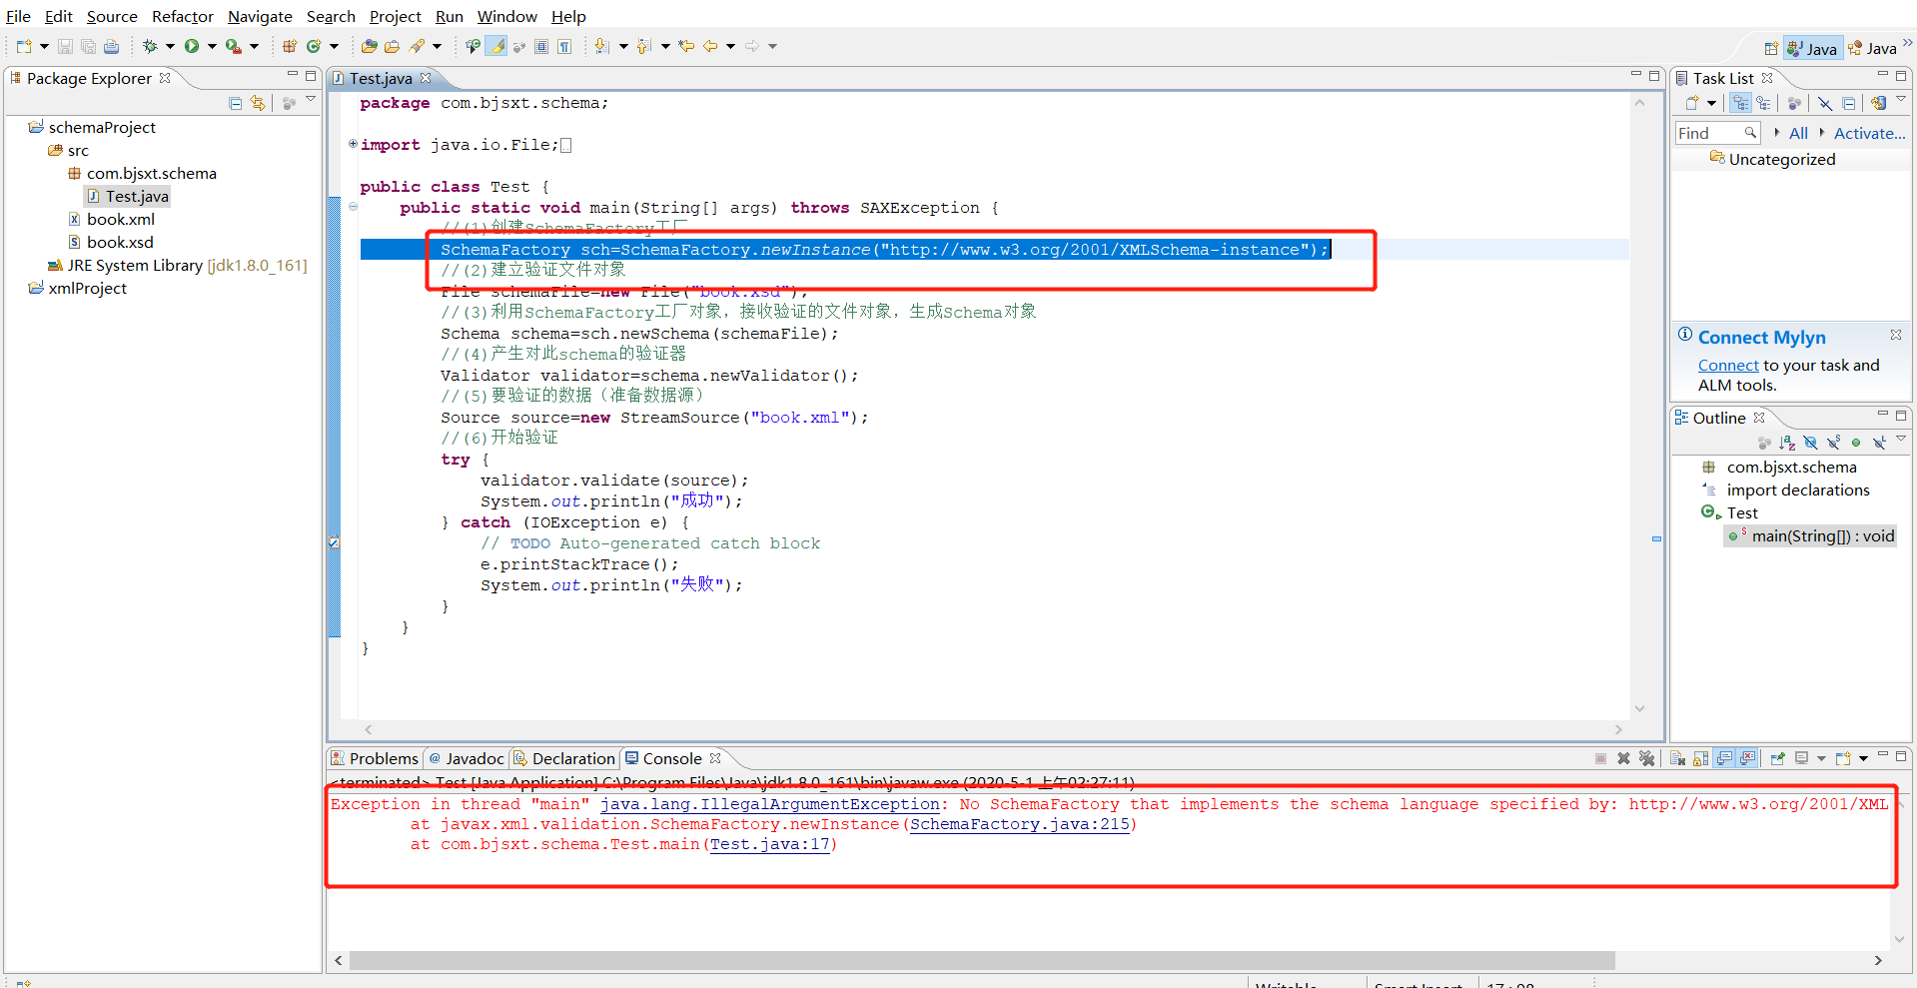This screenshot has height=988, width=1917.
Task: Open dropdown beside New Java Class icon
Action: pos(334,46)
